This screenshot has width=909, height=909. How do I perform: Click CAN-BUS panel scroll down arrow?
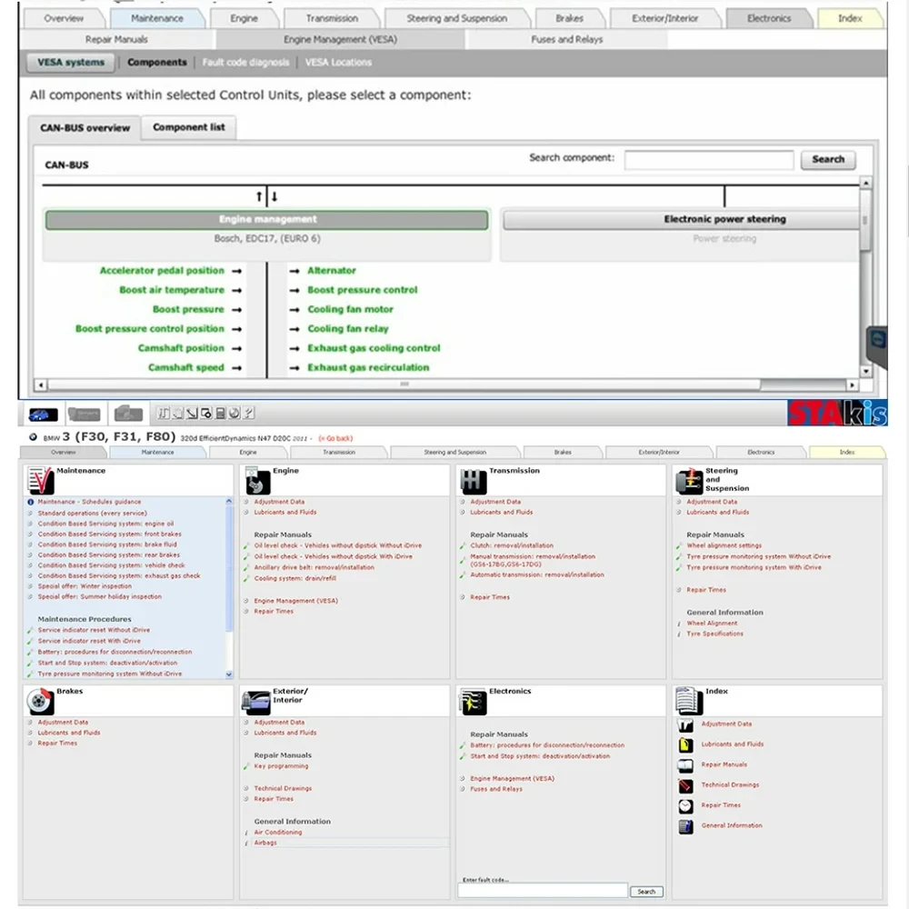865,371
